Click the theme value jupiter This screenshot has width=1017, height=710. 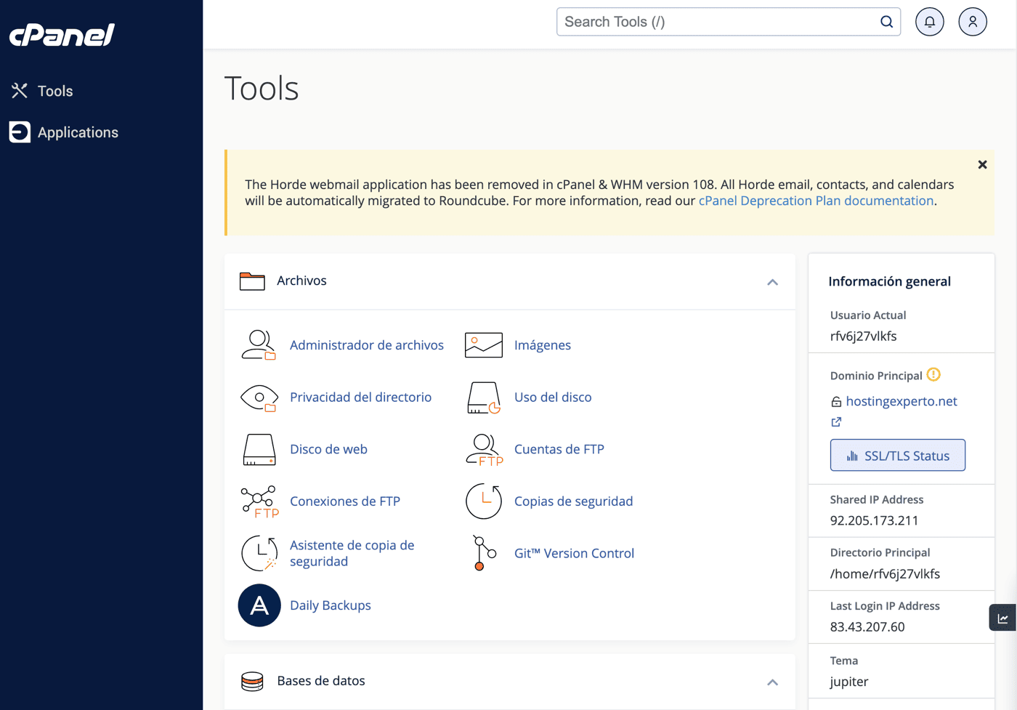849,682
